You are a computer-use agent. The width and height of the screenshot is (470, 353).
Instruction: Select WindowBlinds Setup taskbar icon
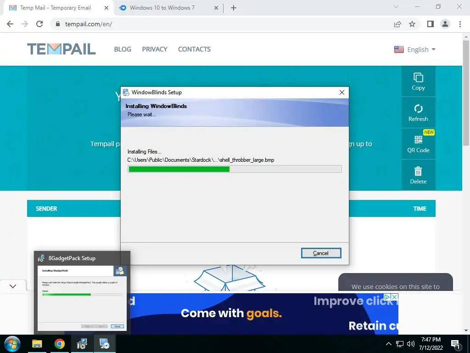coord(104,344)
